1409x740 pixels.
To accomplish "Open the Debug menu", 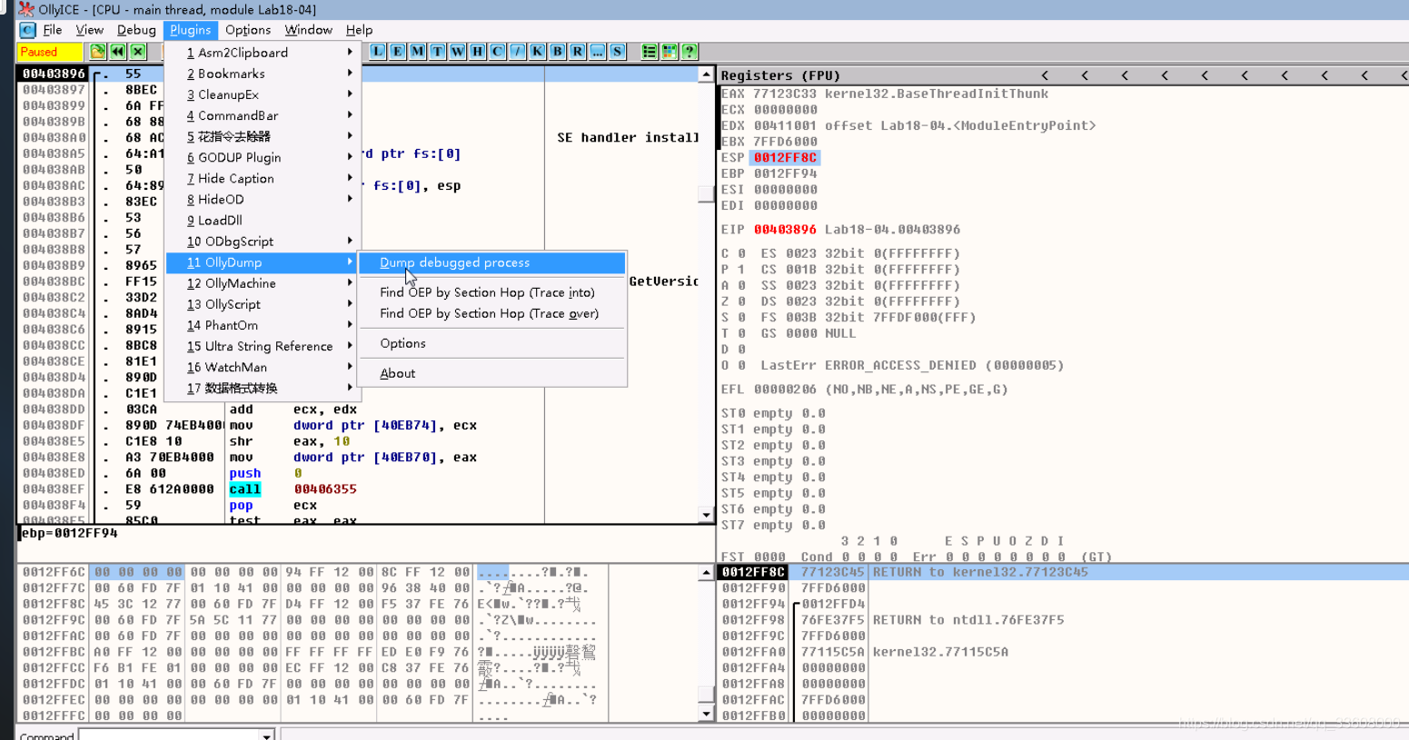I will click(x=136, y=30).
